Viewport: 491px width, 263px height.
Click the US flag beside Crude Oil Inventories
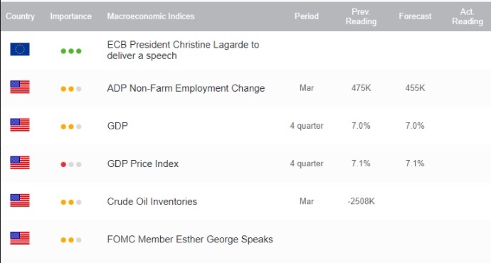click(20, 200)
